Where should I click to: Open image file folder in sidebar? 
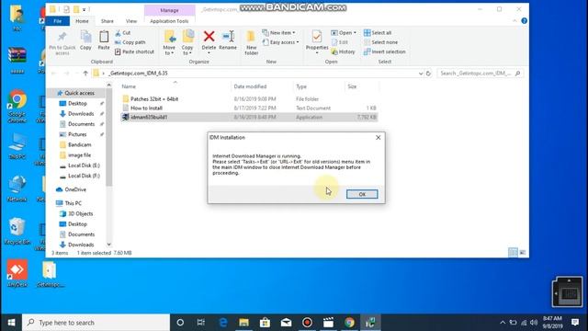point(79,155)
